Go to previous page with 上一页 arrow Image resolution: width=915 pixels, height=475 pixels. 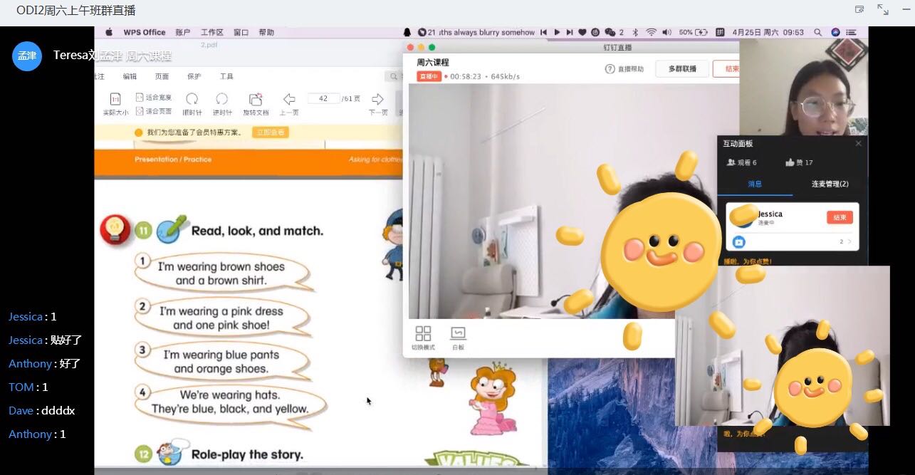pos(289,100)
